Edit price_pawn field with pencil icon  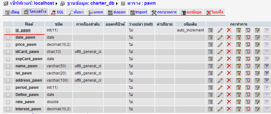tap(220, 45)
